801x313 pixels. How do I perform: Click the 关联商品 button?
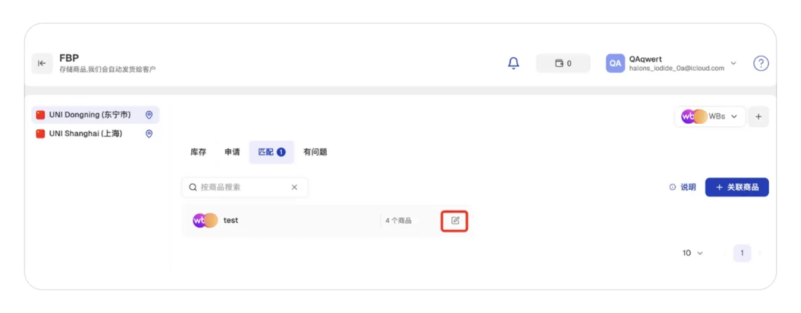737,187
